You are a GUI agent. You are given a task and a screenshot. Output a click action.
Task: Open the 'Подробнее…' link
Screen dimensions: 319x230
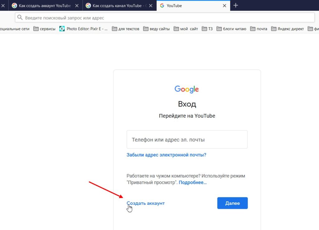point(193,182)
